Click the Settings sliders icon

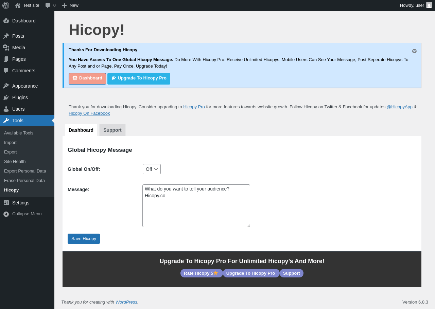tap(6, 203)
